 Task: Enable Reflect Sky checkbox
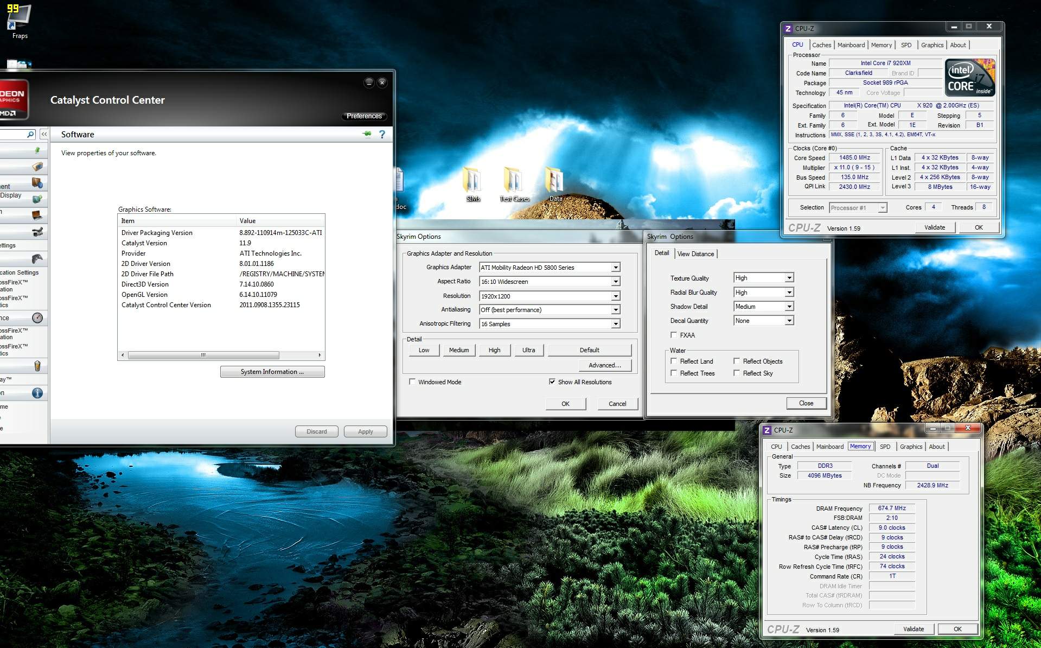pos(737,373)
